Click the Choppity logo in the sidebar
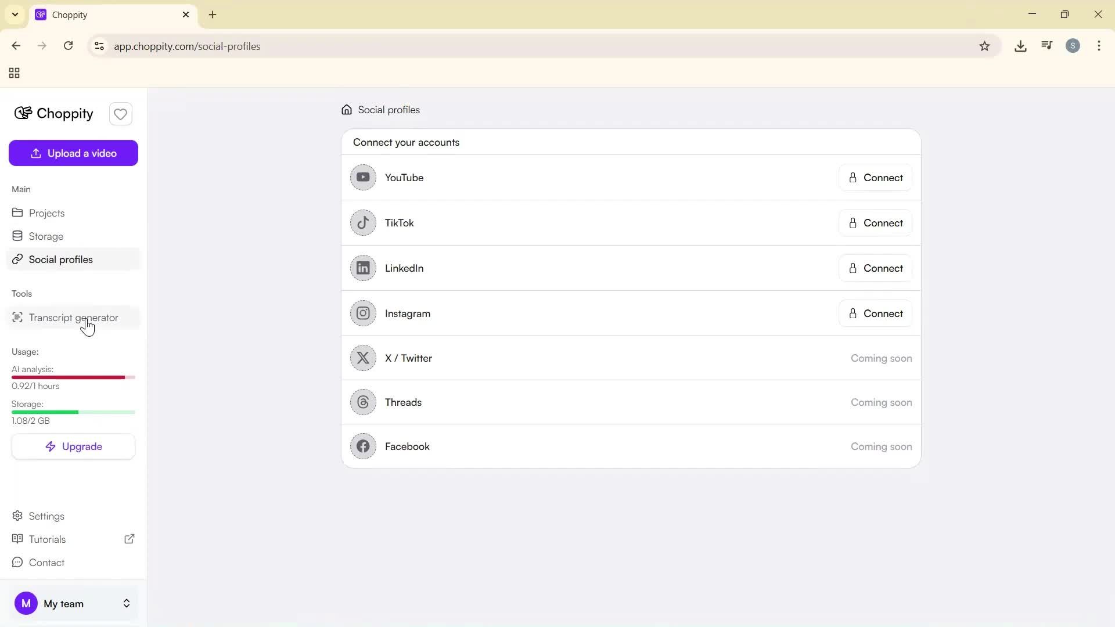Viewport: 1115px width, 627px height. (x=53, y=113)
